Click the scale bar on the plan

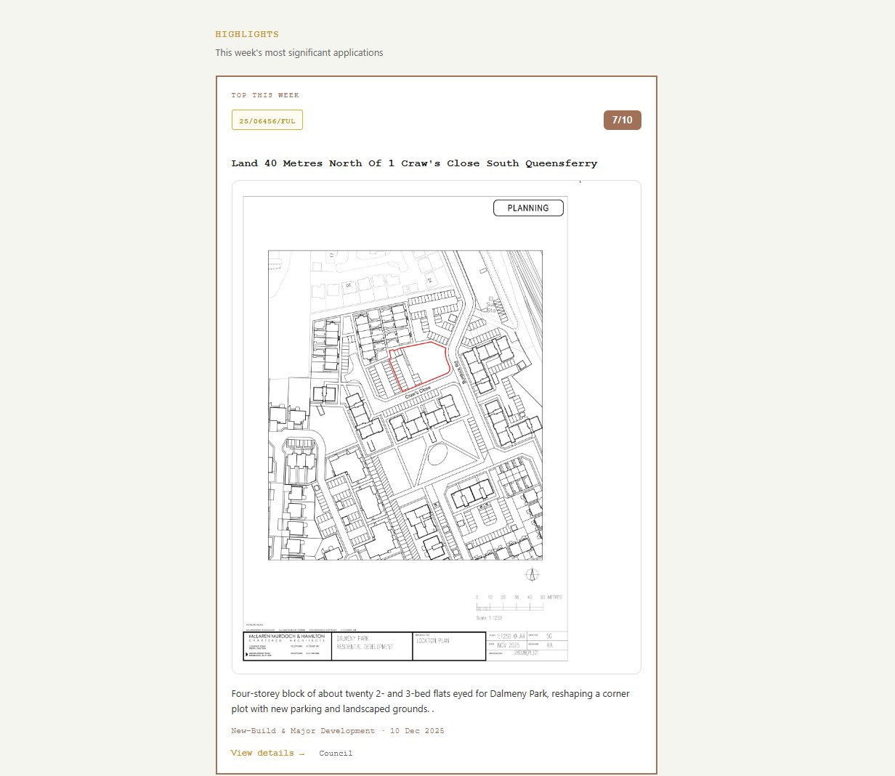510,606
